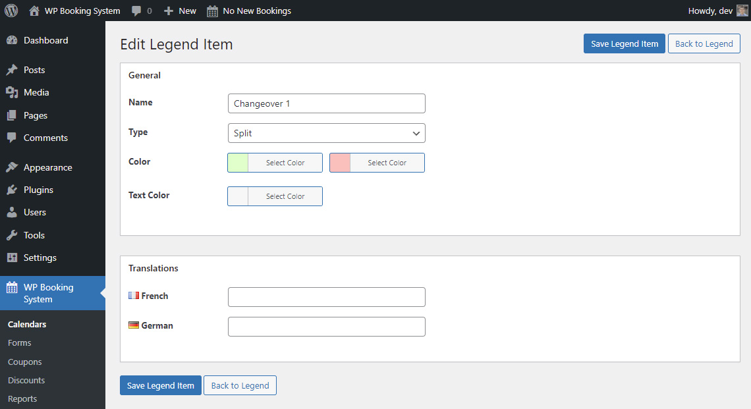751x409 pixels.
Task: Open the Text Color swatch picker
Action: click(238, 196)
